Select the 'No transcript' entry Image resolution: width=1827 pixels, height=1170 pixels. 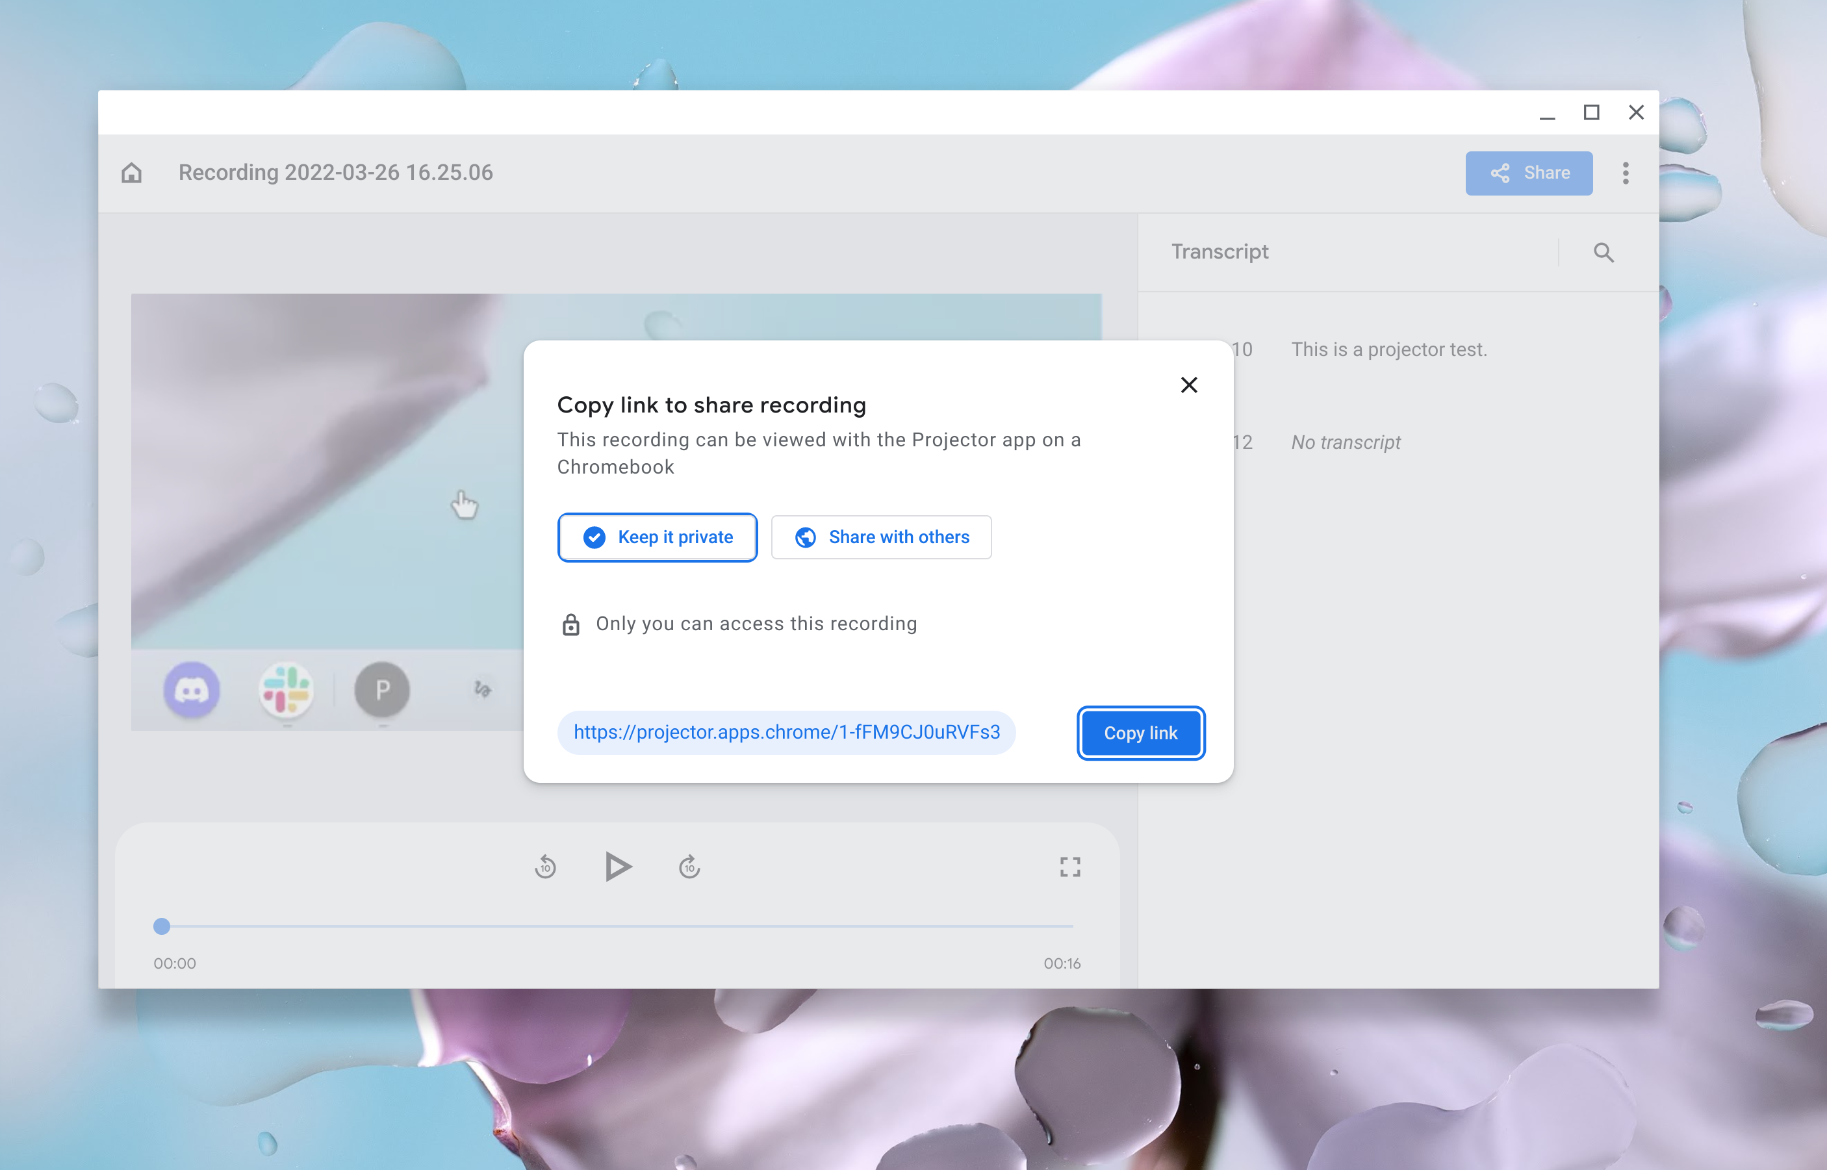pyautogui.click(x=1345, y=442)
